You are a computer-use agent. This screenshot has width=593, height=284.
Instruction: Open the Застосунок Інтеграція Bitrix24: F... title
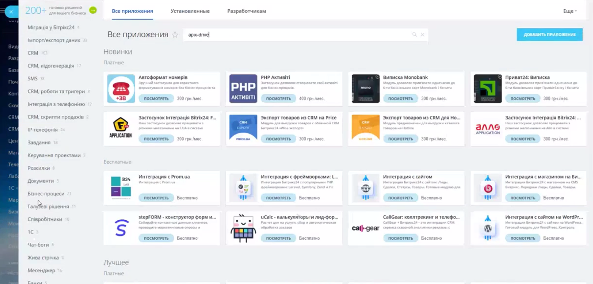click(178, 118)
